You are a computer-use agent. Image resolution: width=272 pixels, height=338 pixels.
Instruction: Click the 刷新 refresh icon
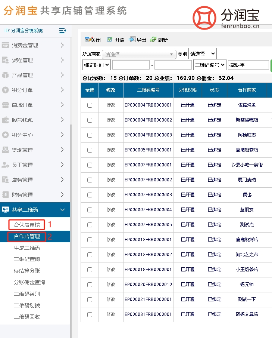pyautogui.click(x=153, y=40)
